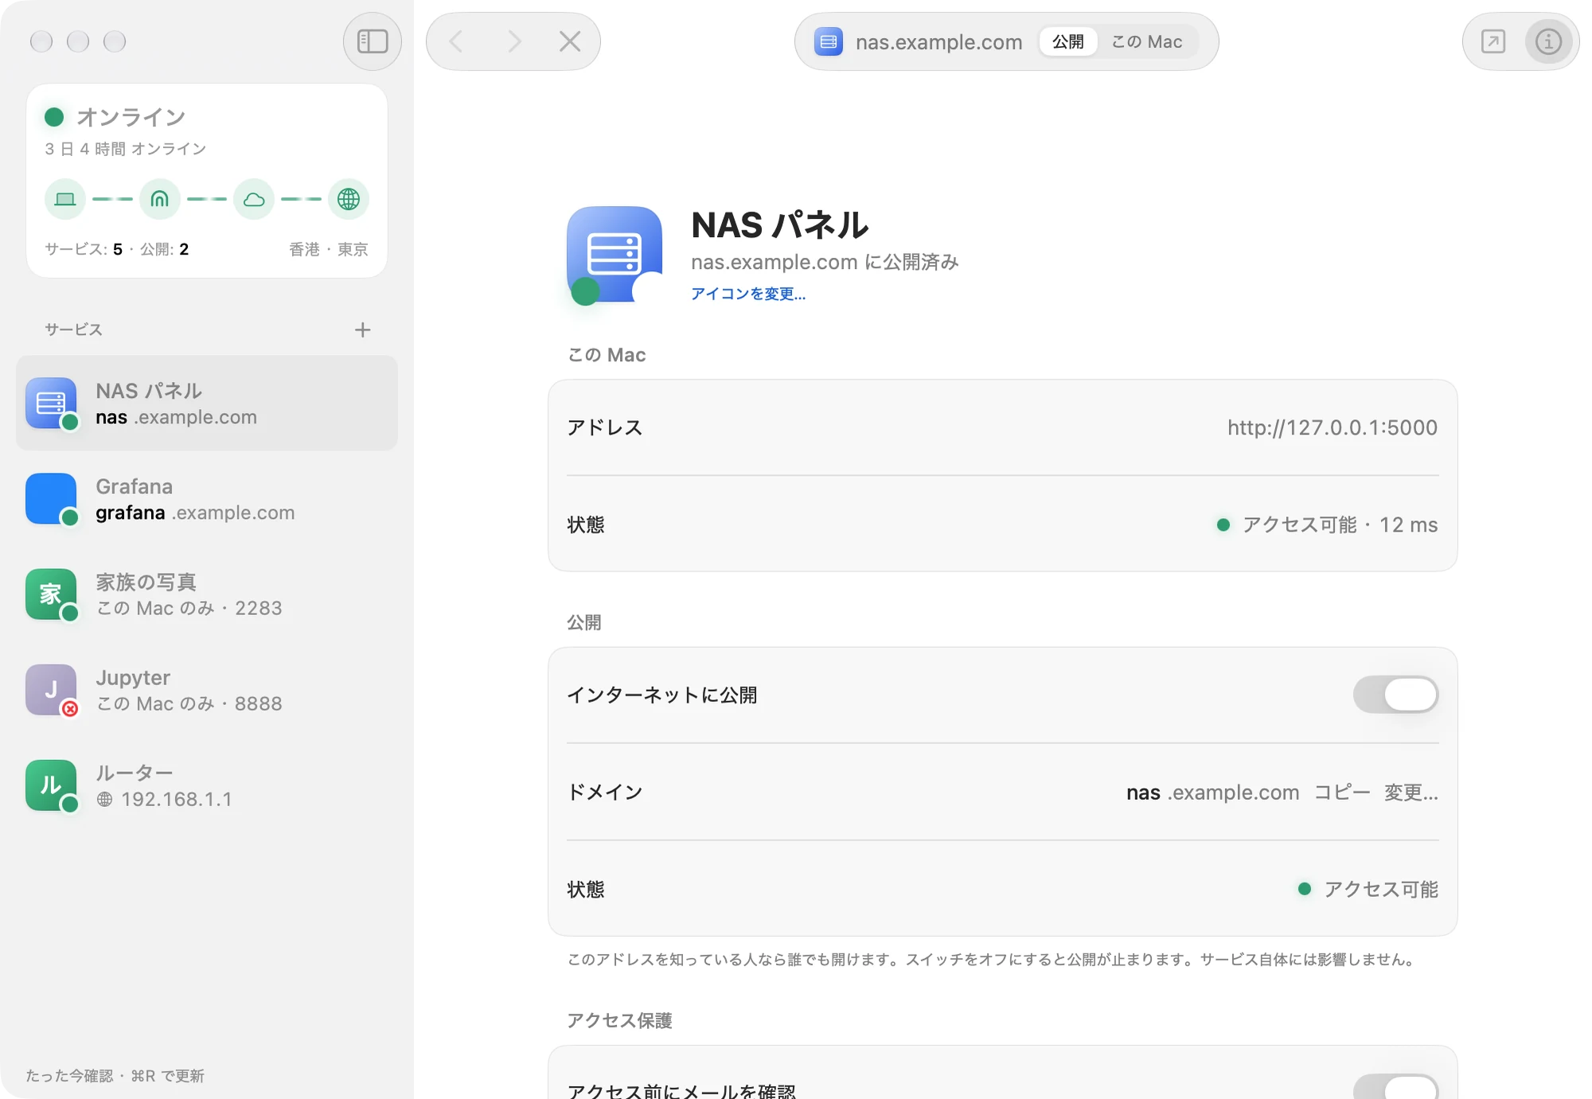Image resolution: width=1592 pixels, height=1099 pixels.
Task: Click 香港・東京 region text
Action: [329, 249]
